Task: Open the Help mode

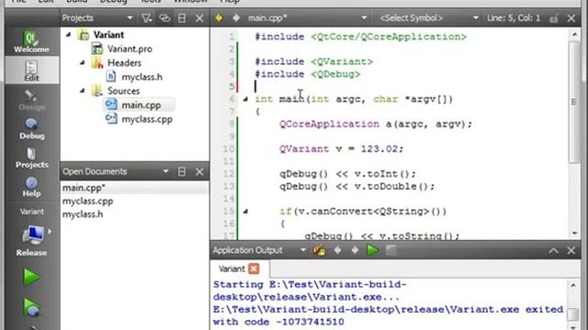Action: point(31,186)
